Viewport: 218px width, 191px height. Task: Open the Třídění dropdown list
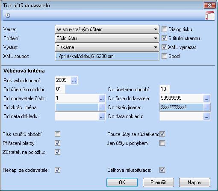[x=107, y=38]
